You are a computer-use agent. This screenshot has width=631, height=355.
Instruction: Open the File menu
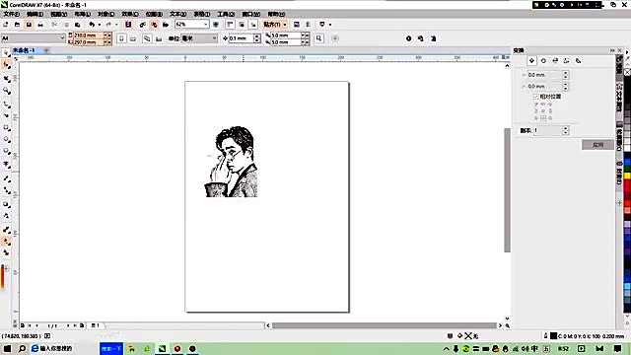tap(11, 14)
